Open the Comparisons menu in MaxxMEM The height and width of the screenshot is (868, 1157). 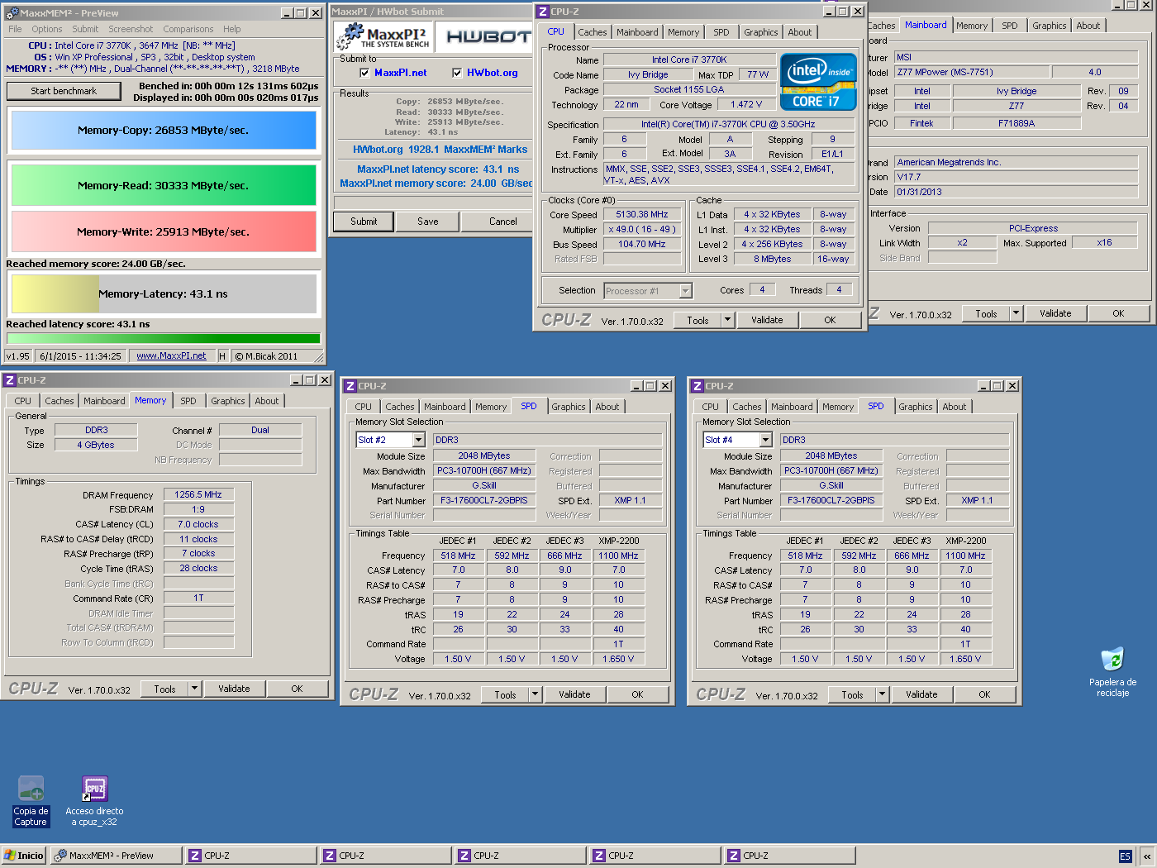(x=188, y=29)
